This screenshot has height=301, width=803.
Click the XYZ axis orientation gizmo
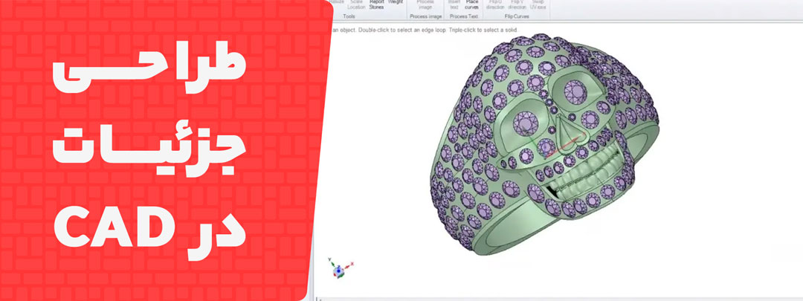tap(339, 268)
